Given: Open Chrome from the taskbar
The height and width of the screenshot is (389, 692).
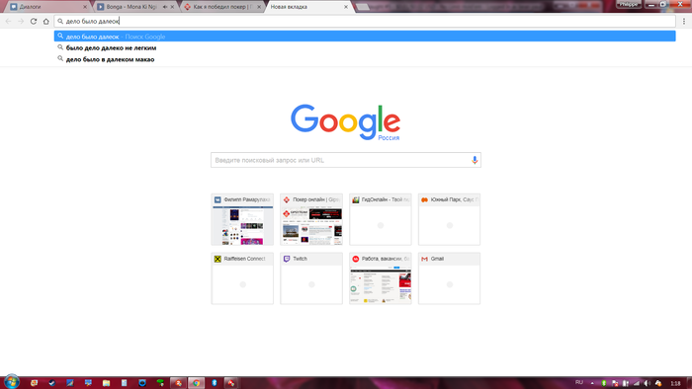Looking at the screenshot, I should click(197, 383).
